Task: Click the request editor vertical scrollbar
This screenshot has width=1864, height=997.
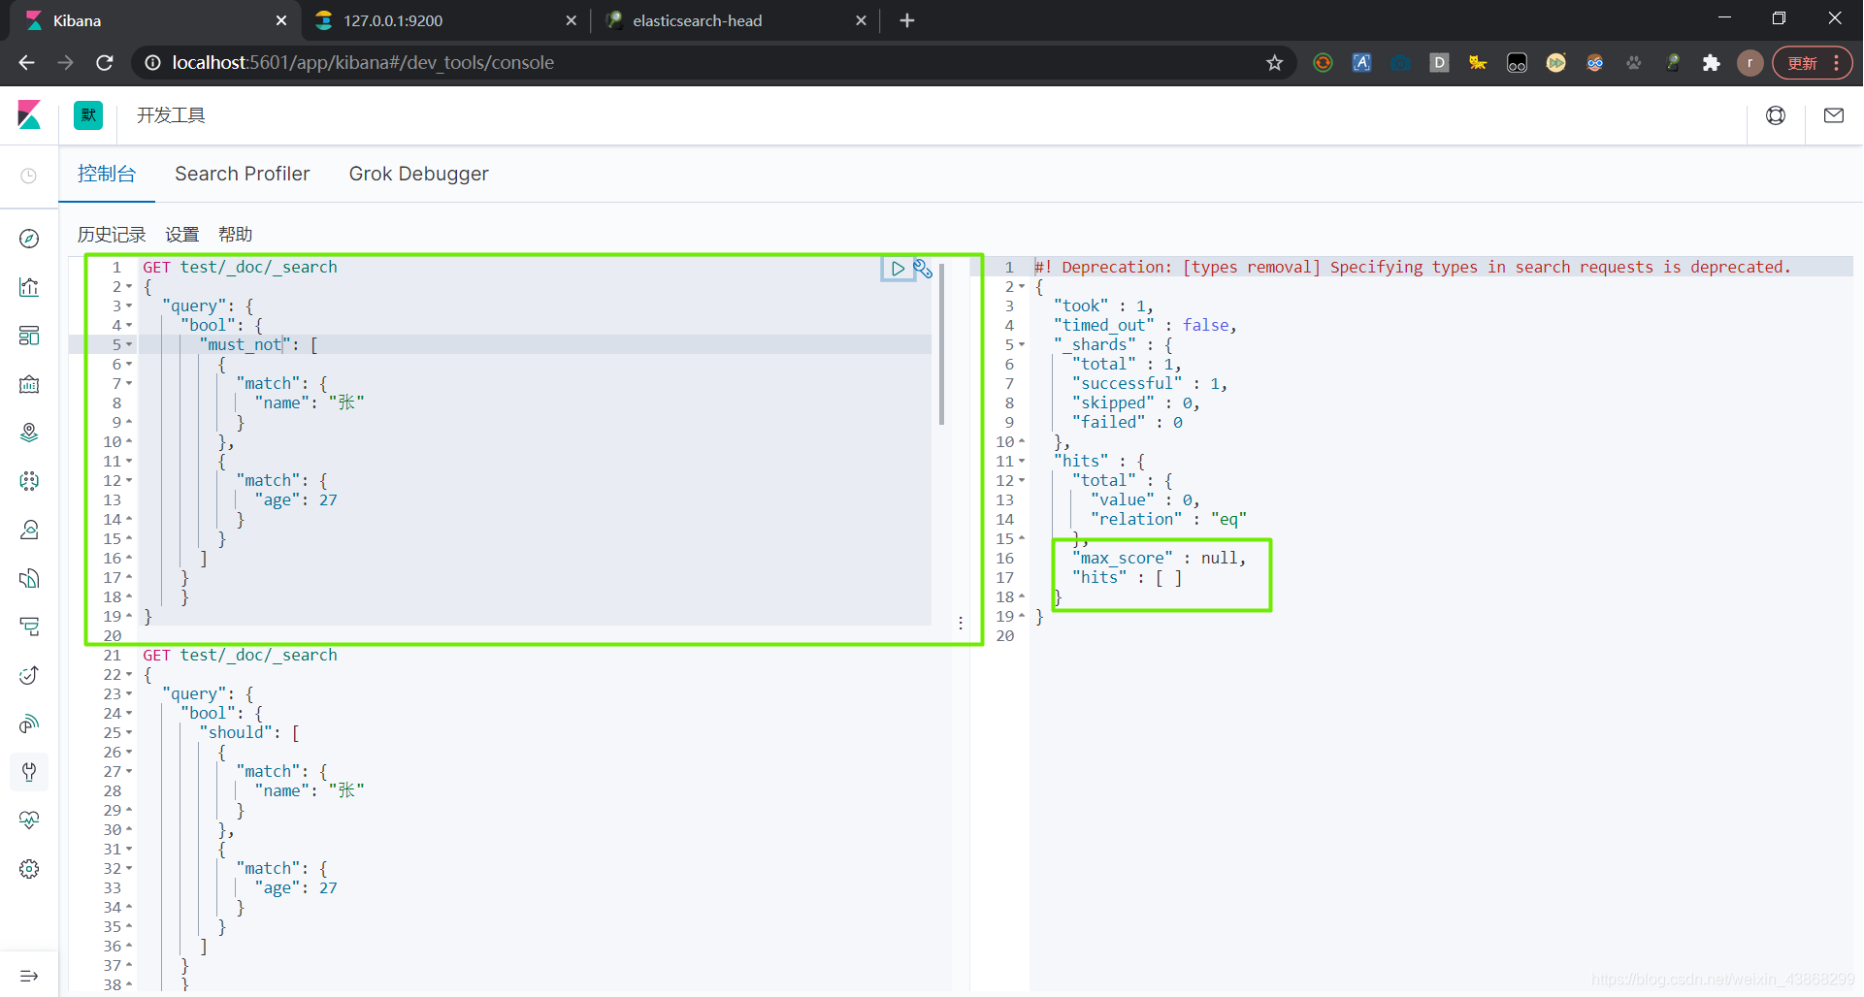Action: (x=941, y=343)
